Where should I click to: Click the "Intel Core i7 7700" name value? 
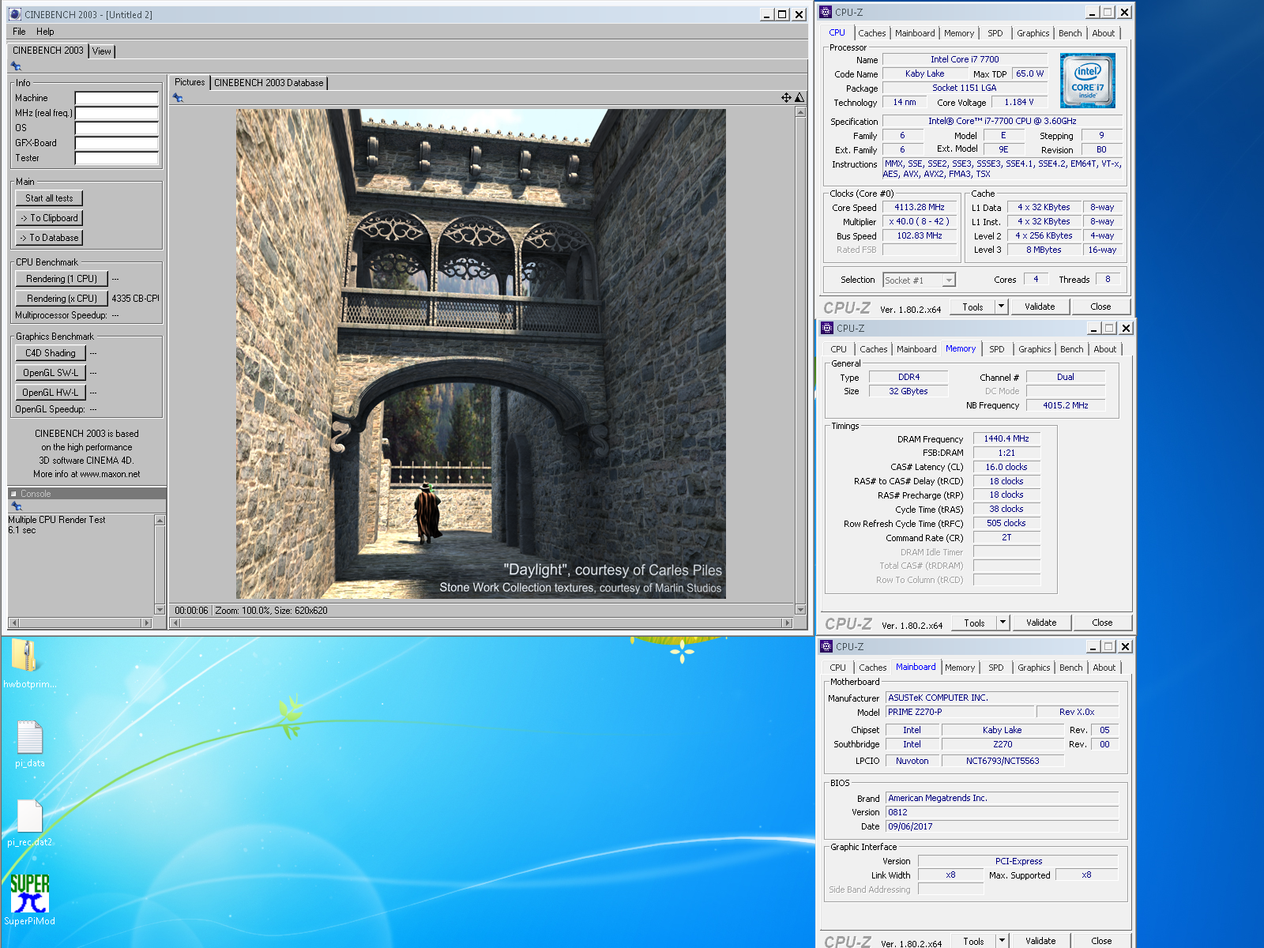(x=965, y=59)
